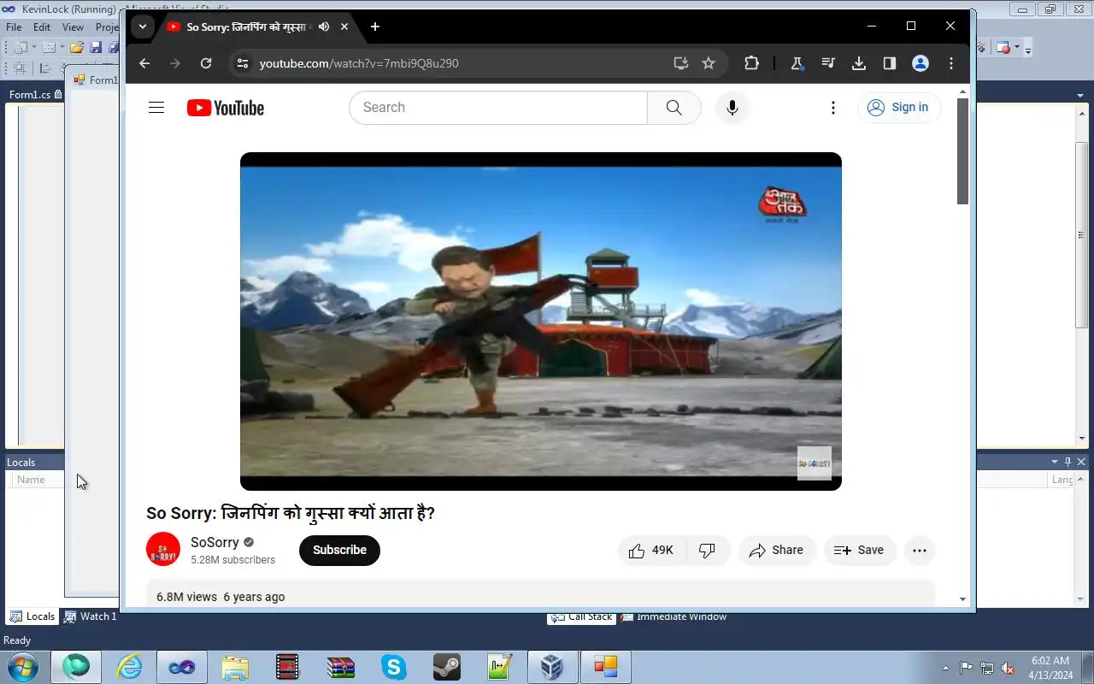Mute the So Sorry tab audio
This screenshot has width=1094, height=684.
point(324,27)
